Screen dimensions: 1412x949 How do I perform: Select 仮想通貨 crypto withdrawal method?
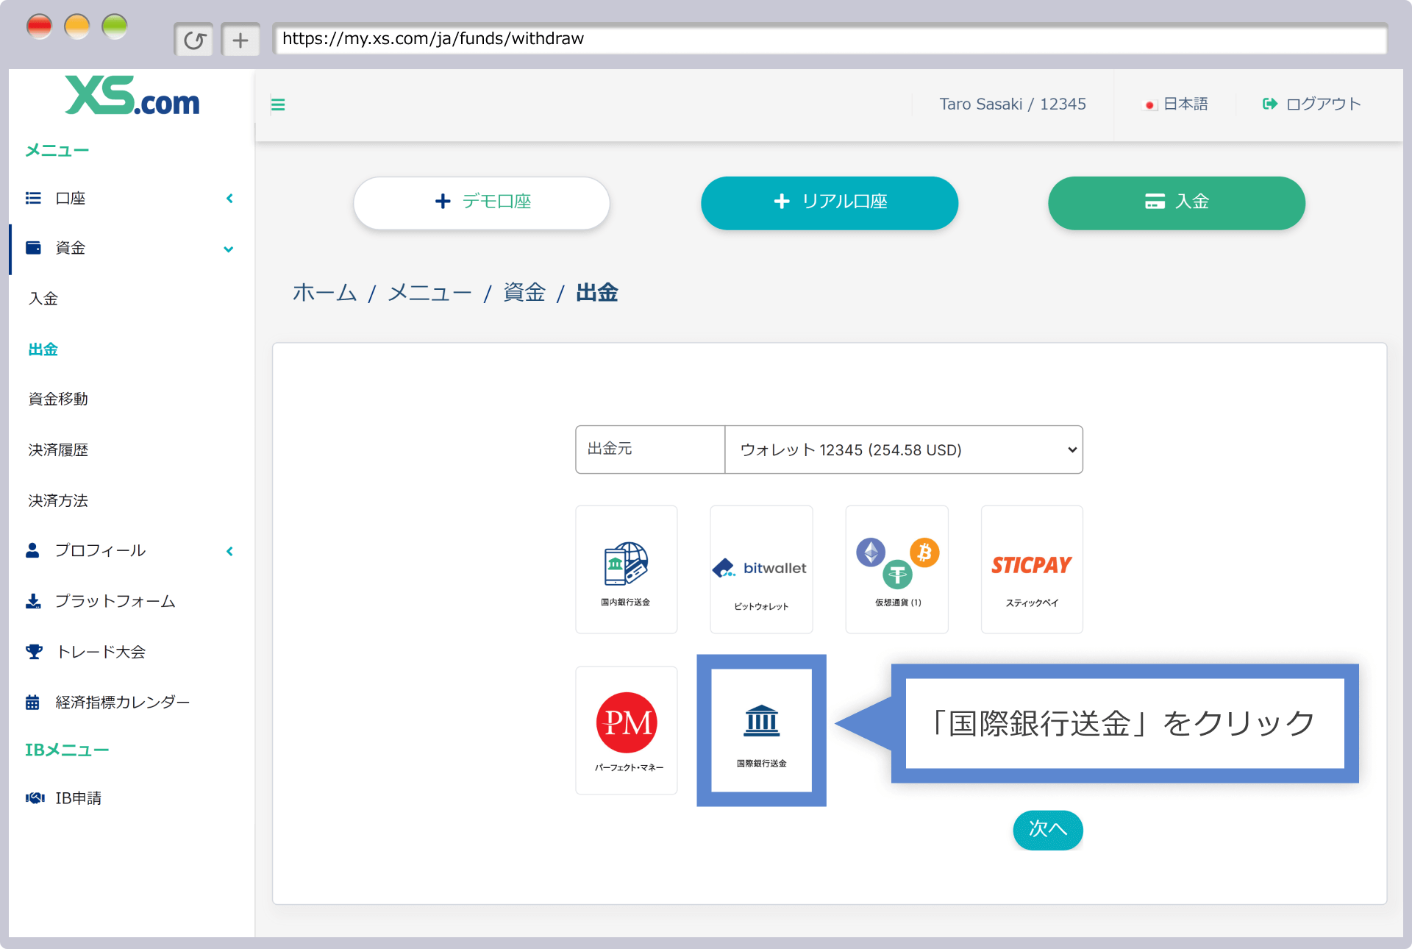point(896,569)
